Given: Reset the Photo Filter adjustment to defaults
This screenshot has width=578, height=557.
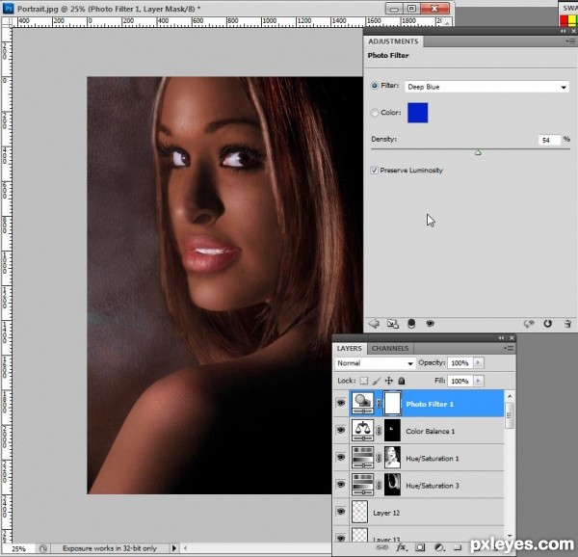Looking at the screenshot, I should coord(548,324).
